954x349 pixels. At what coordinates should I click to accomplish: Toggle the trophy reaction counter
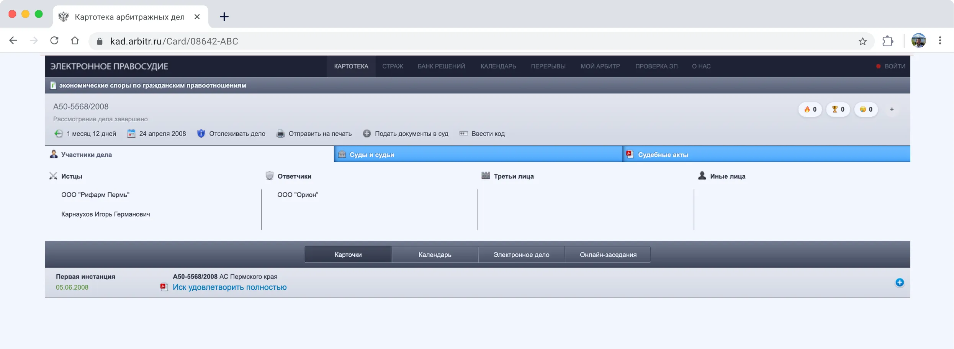pos(838,109)
